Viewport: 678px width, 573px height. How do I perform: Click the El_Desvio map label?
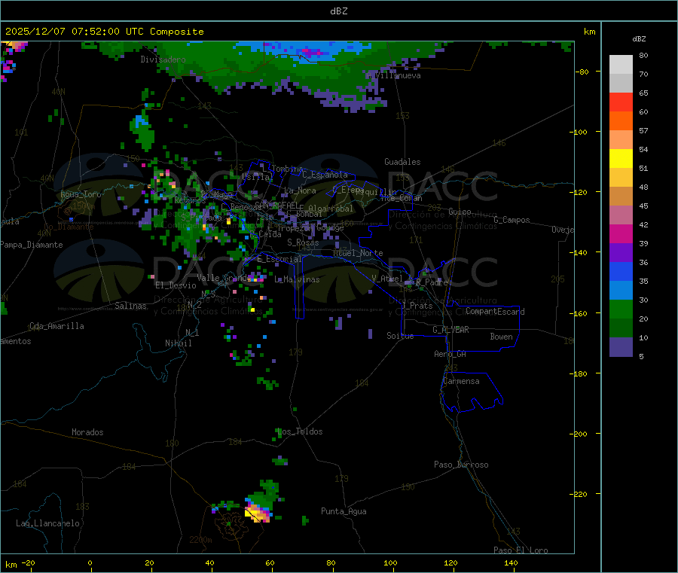point(176,285)
